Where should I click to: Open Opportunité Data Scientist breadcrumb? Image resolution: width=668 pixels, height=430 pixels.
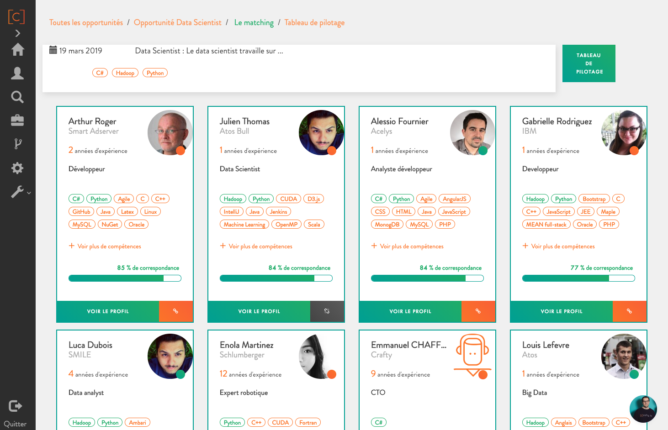click(177, 23)
